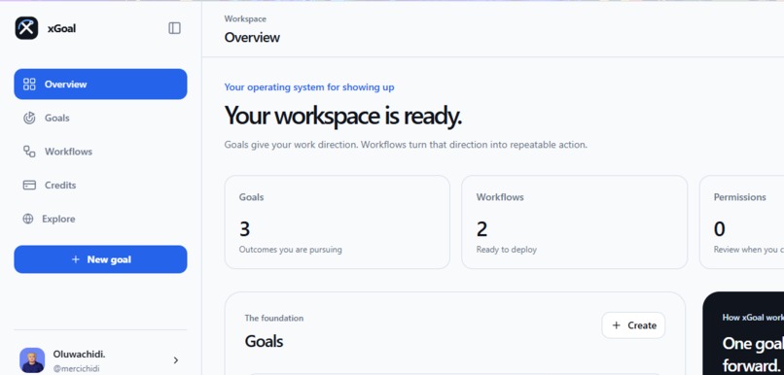784x375 pixels.
Task: Click the Workflows nodes icon
Action: pyautogui.click(x=29, y=152)
